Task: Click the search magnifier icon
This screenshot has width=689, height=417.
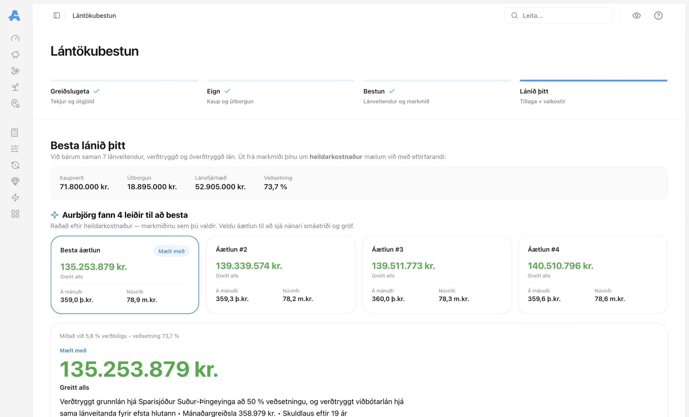Action: click(x=514, y=16)
